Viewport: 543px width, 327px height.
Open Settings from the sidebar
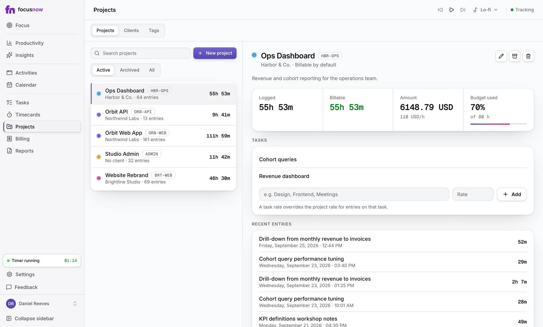click(42, 274)
